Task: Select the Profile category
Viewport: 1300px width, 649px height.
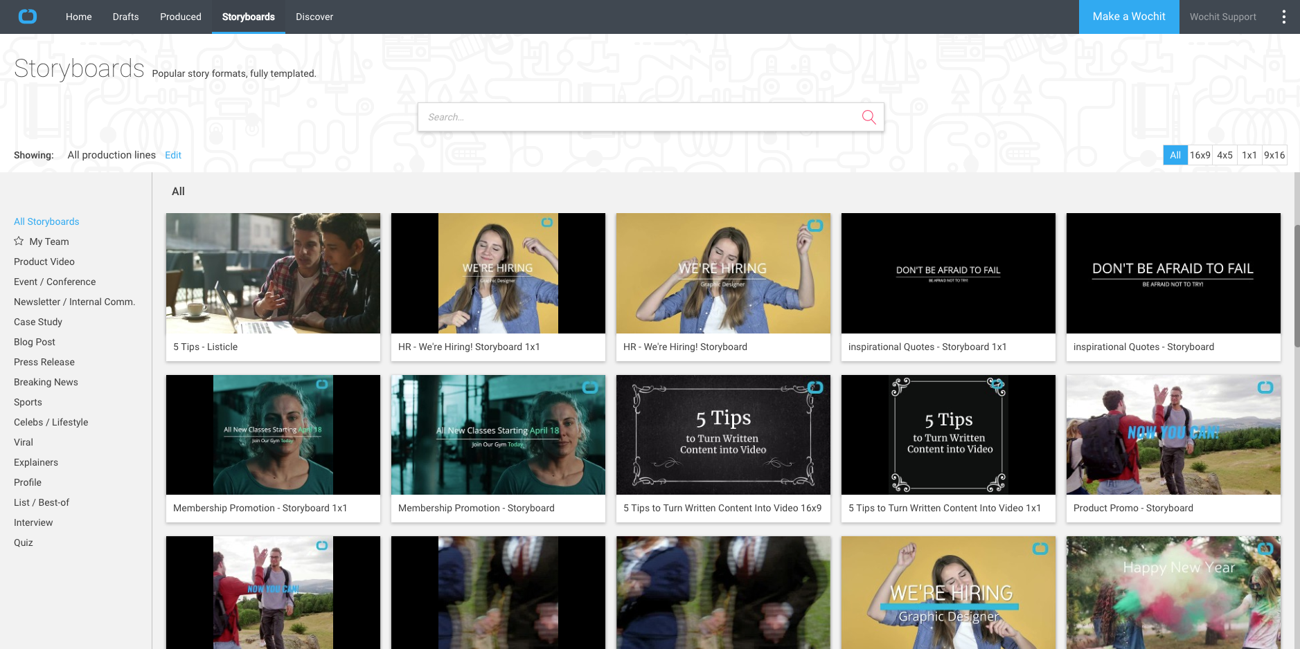Action: [28, 482]
